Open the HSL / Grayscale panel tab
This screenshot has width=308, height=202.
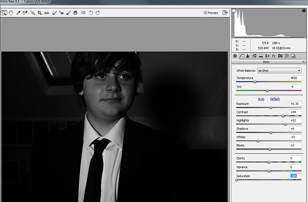(254, 56)
